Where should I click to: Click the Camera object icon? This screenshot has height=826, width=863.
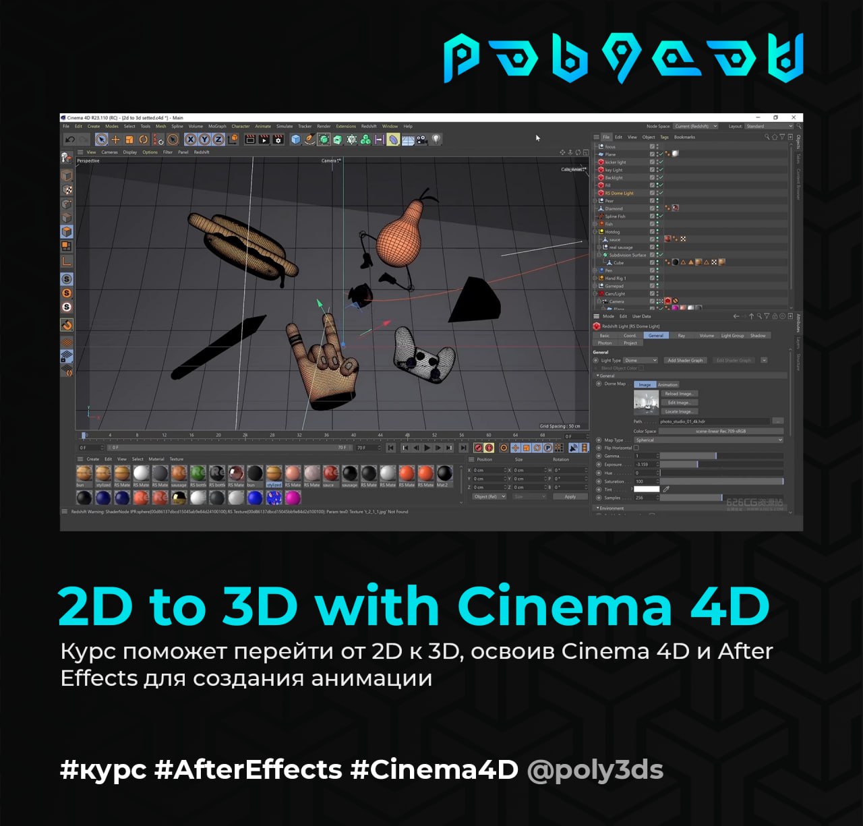coord(422,140)
